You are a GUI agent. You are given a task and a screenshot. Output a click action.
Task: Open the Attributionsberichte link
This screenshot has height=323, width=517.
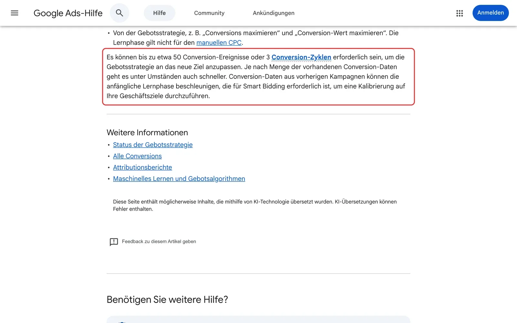tap(142, 167)
